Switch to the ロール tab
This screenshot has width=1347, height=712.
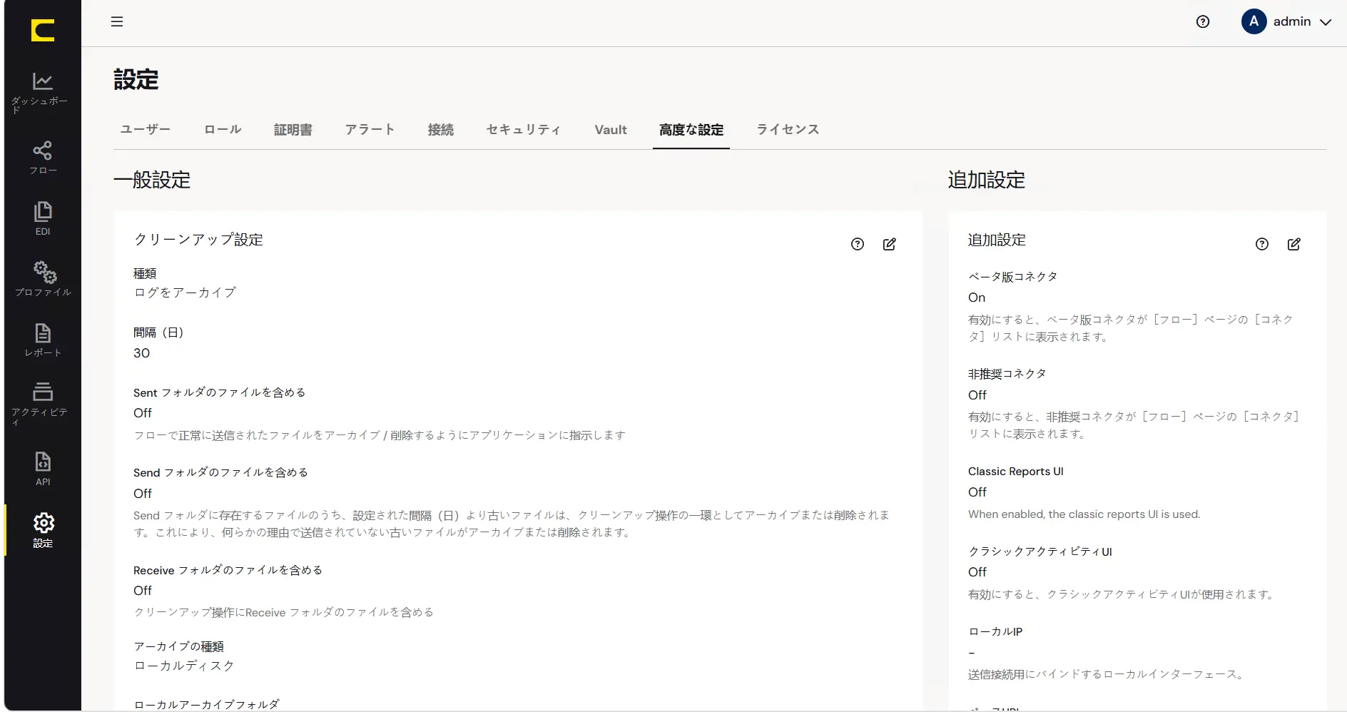click(x=223, y=130)
